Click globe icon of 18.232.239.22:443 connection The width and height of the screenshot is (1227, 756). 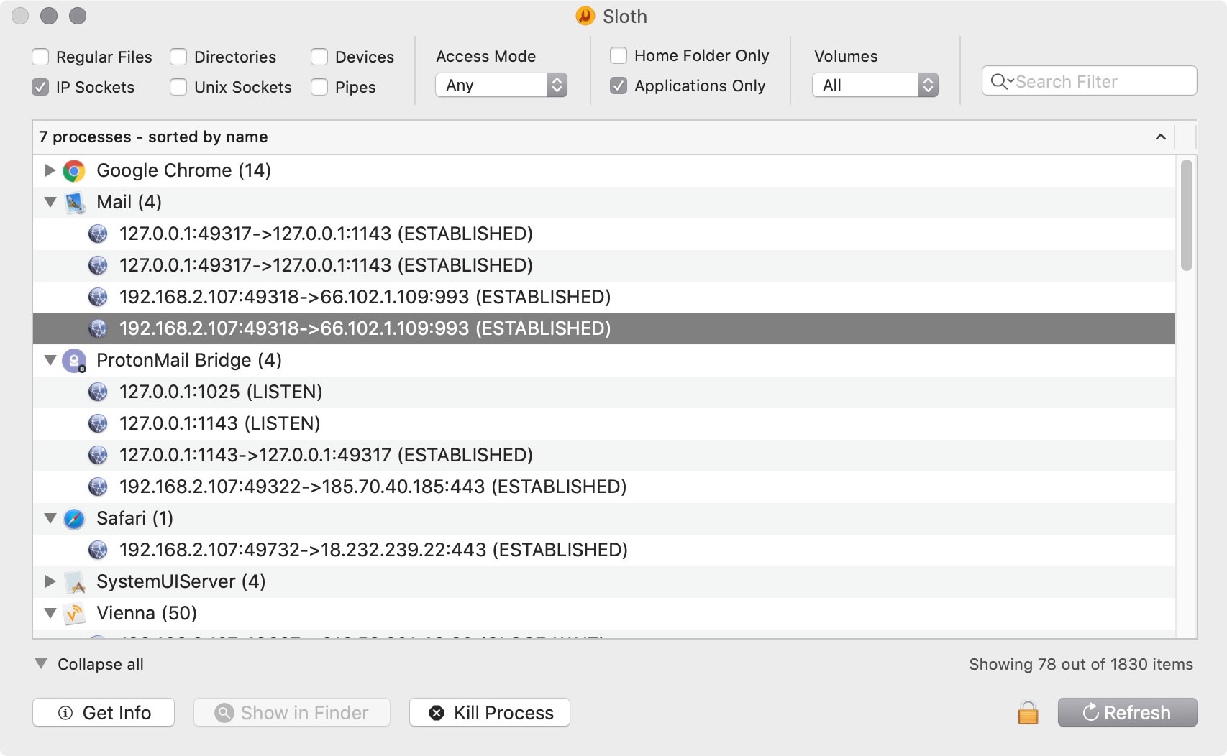click(x=98, y=550)
